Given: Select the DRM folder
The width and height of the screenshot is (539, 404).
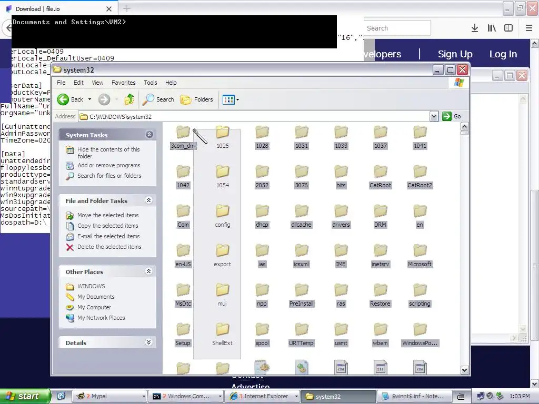Looking at the screenshot, I should [380, 216].
